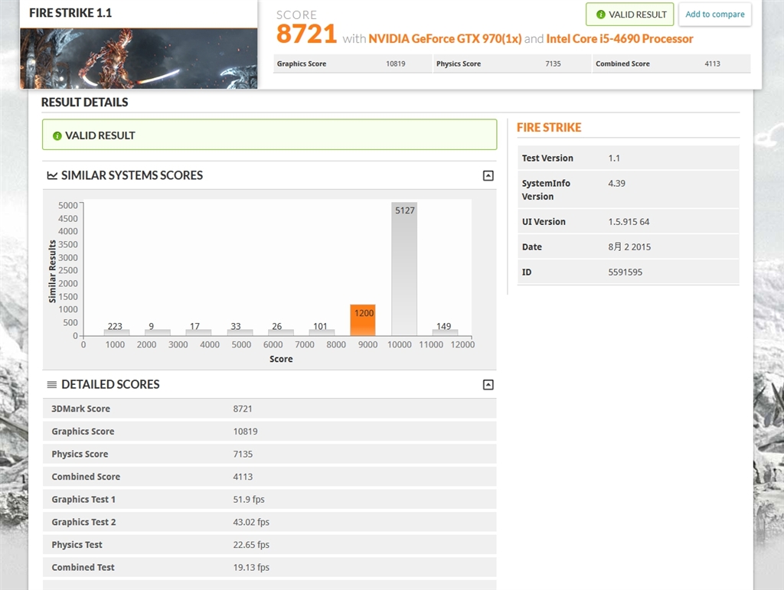Open the Intel Core i5-4690 Processor link
Screen dimensions: 784x590
619,39
